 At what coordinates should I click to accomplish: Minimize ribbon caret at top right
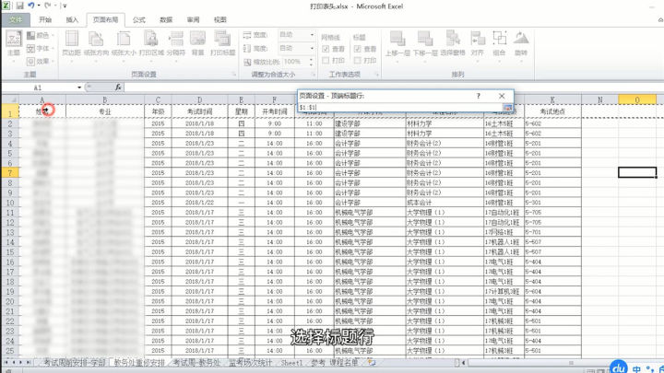(x=660, y=20)
